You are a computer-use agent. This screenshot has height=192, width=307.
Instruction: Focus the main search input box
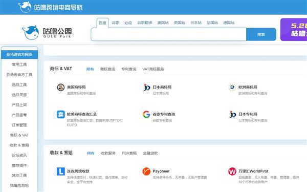(168, 34)
